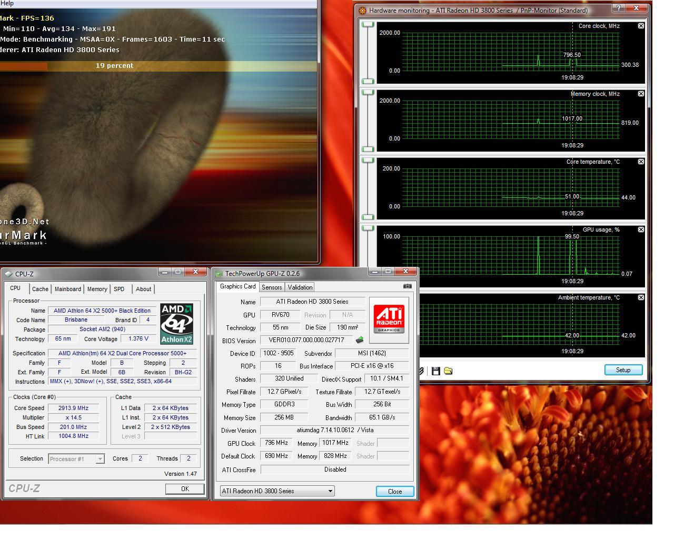The width and height of the screenshot is (674, 539).
Task: Click the GPU-Z title bar icon
Action: click(219, 274)
